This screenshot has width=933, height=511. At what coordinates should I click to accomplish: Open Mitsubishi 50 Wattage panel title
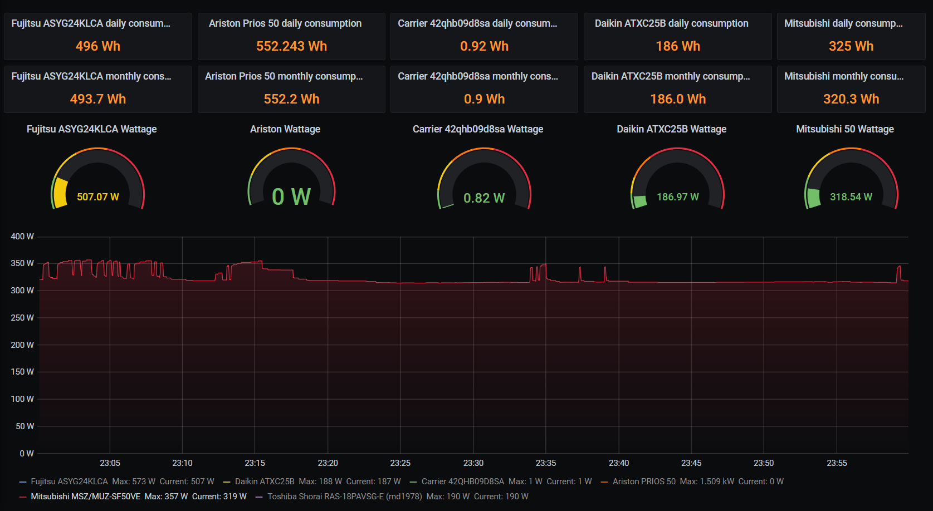(x=845, y=129)
